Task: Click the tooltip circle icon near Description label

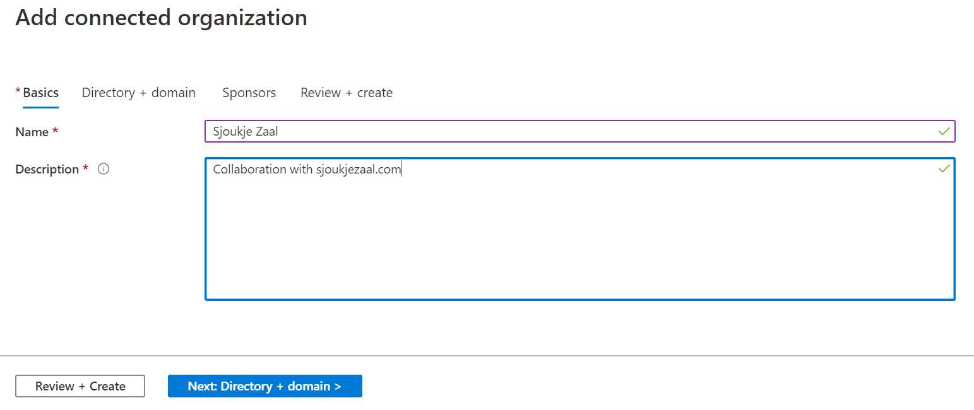Action: pos(104,168)
